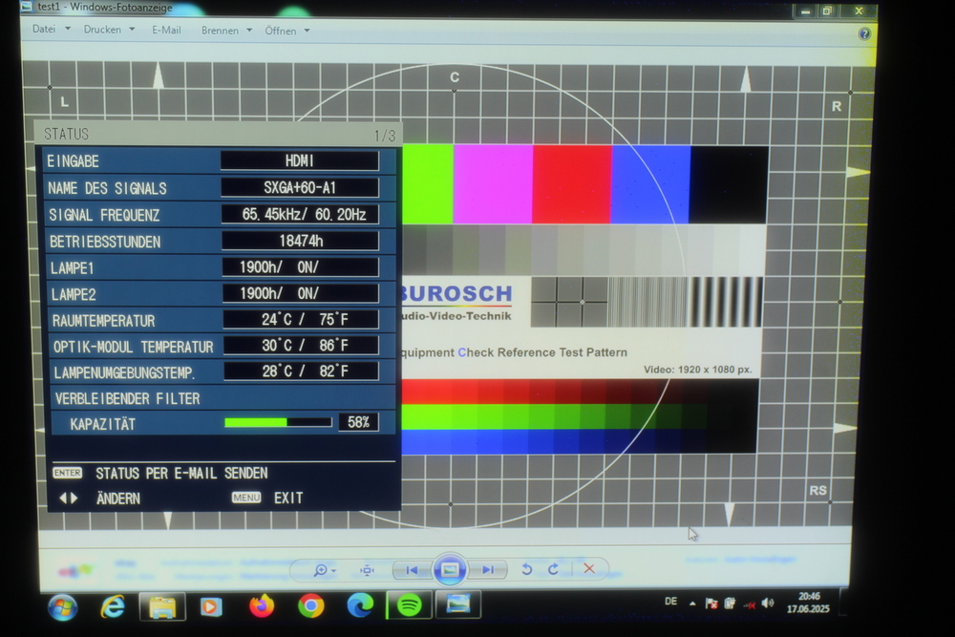Click the tray device icon beside the flag
The height and width of the screenshot is (637, 955).
click(x=730, y=604)
